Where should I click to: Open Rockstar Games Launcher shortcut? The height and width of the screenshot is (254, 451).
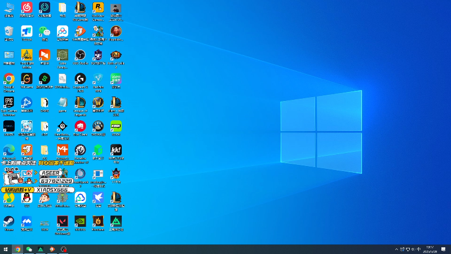point(98,11)
